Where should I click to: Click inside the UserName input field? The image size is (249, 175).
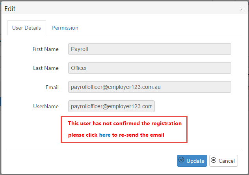[x=111, y=106]
